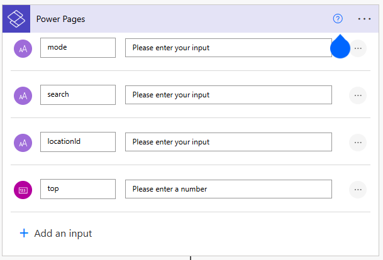
Task: Click the Power Pages card title
Action: coord(61,19)
